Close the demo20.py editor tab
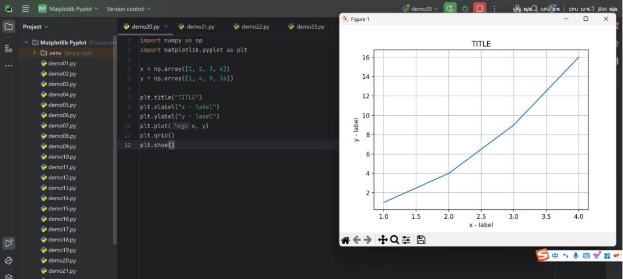 (166, 26)
